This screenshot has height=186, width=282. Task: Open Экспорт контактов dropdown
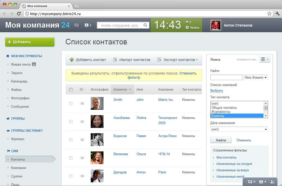(x=197, y=60)
